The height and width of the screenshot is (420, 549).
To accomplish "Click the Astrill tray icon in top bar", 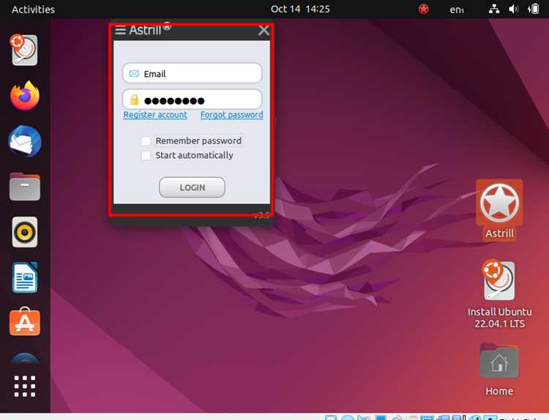I will pos(424,10).
